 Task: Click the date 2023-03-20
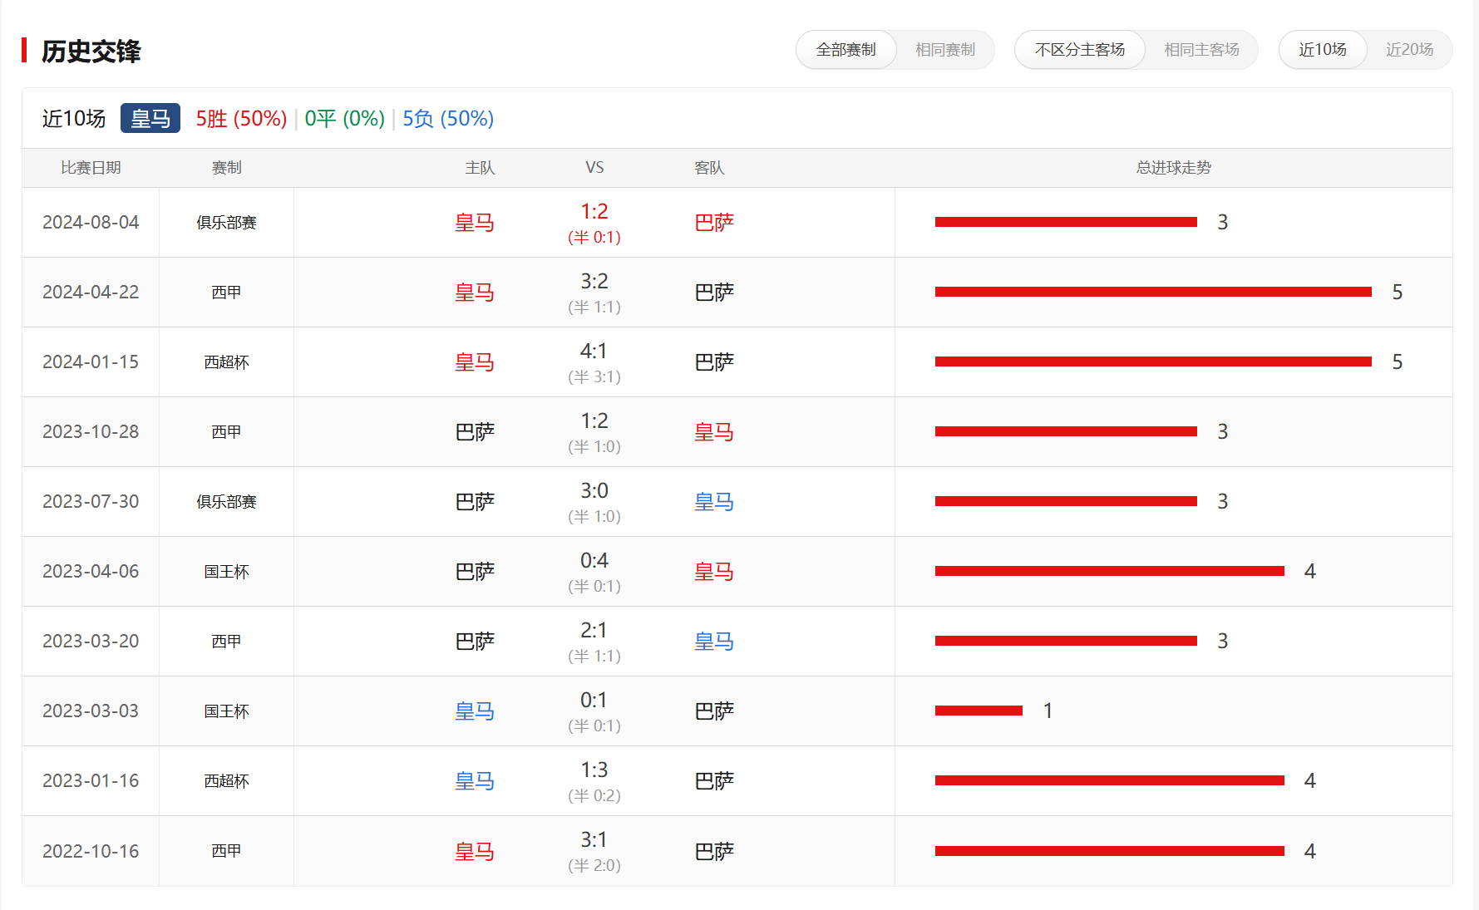click(x=91, y=642)
